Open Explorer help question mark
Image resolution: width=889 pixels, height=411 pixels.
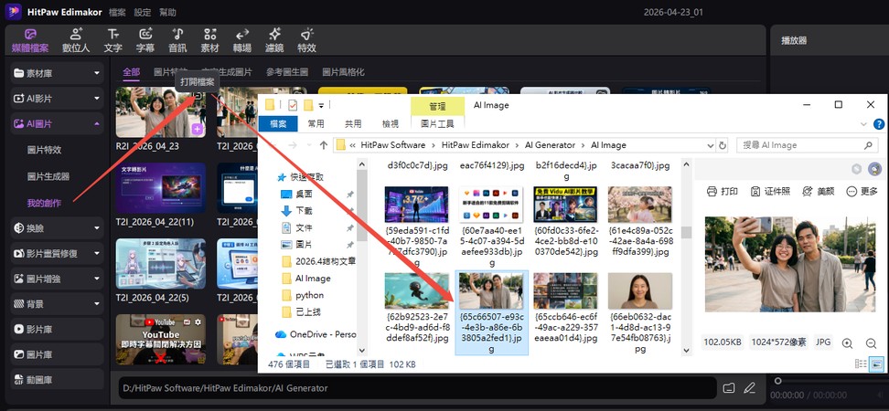pyautogui.click(x=879, y=123)
